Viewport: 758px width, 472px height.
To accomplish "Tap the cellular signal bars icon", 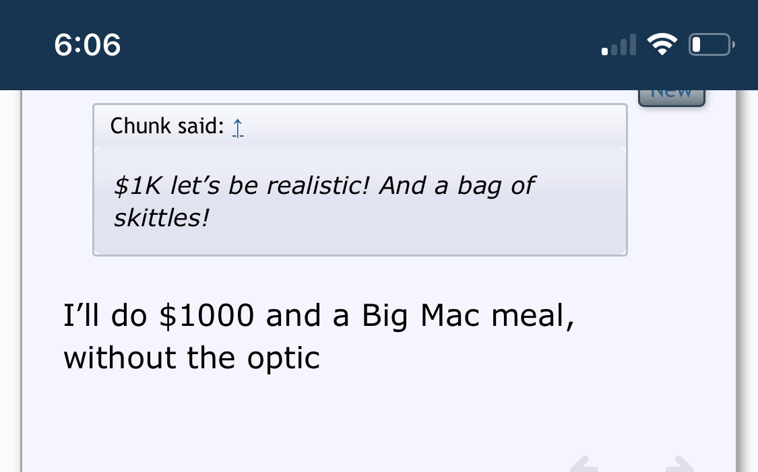I will pyautogui.click(x=619, y=45).
